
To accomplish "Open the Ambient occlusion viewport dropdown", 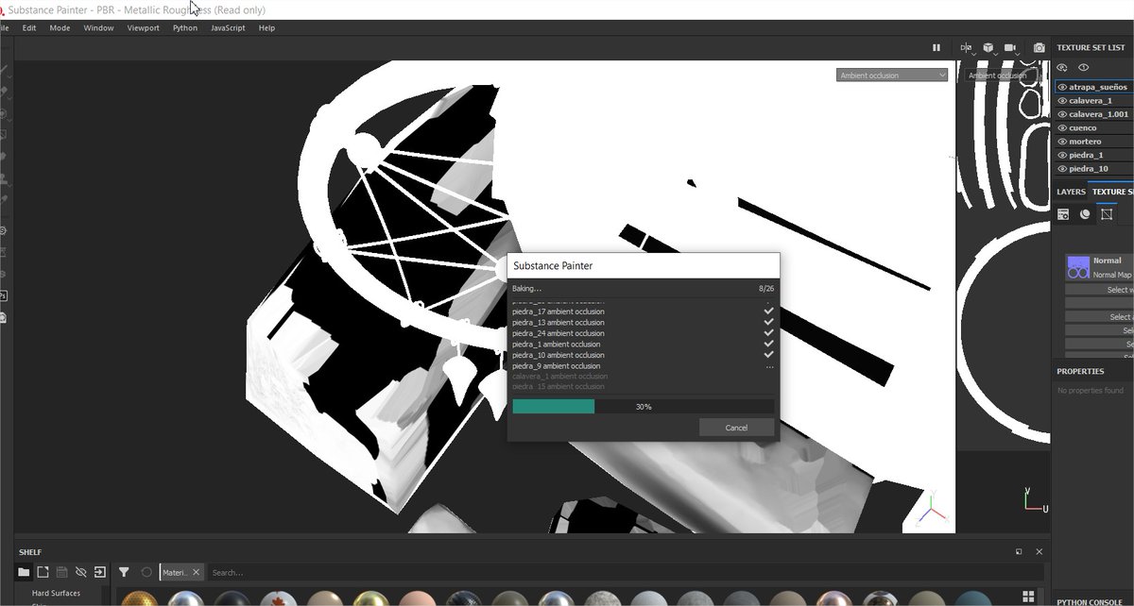I will (892, 75).
